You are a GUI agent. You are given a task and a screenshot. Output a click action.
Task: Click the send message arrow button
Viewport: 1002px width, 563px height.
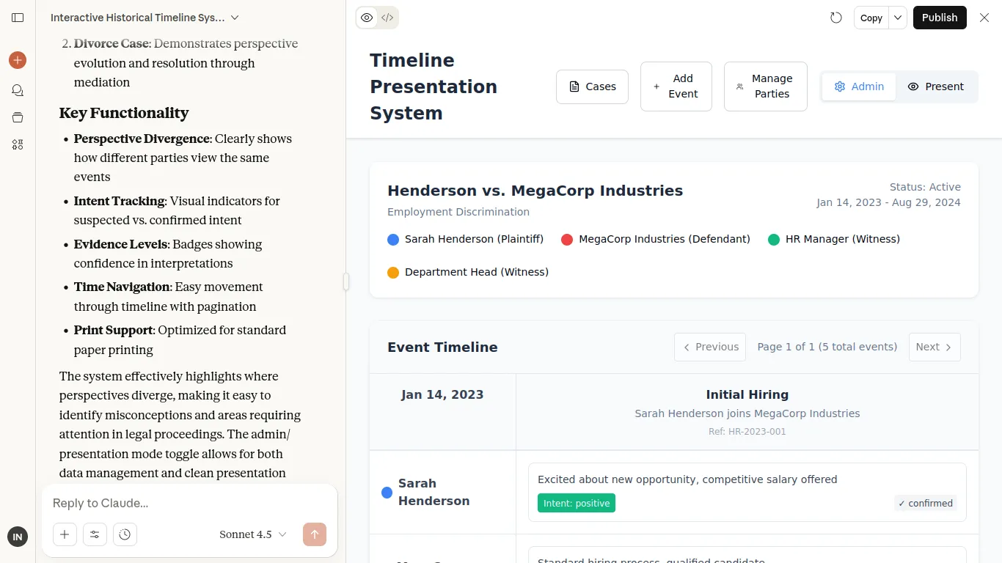pyautogui.click(x=314, y=534)
